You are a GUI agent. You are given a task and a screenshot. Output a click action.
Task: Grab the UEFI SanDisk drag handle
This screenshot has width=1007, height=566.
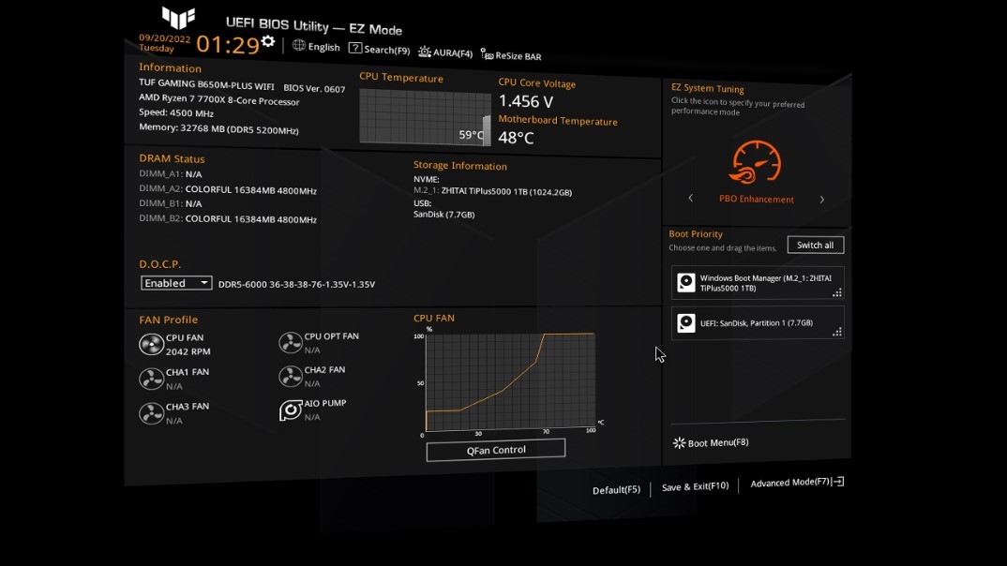point(836,332)
